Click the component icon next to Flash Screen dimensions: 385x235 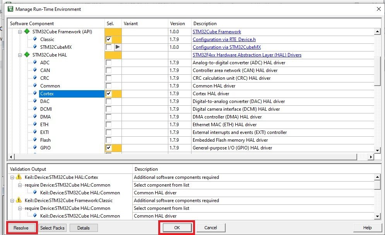[35, 139]
